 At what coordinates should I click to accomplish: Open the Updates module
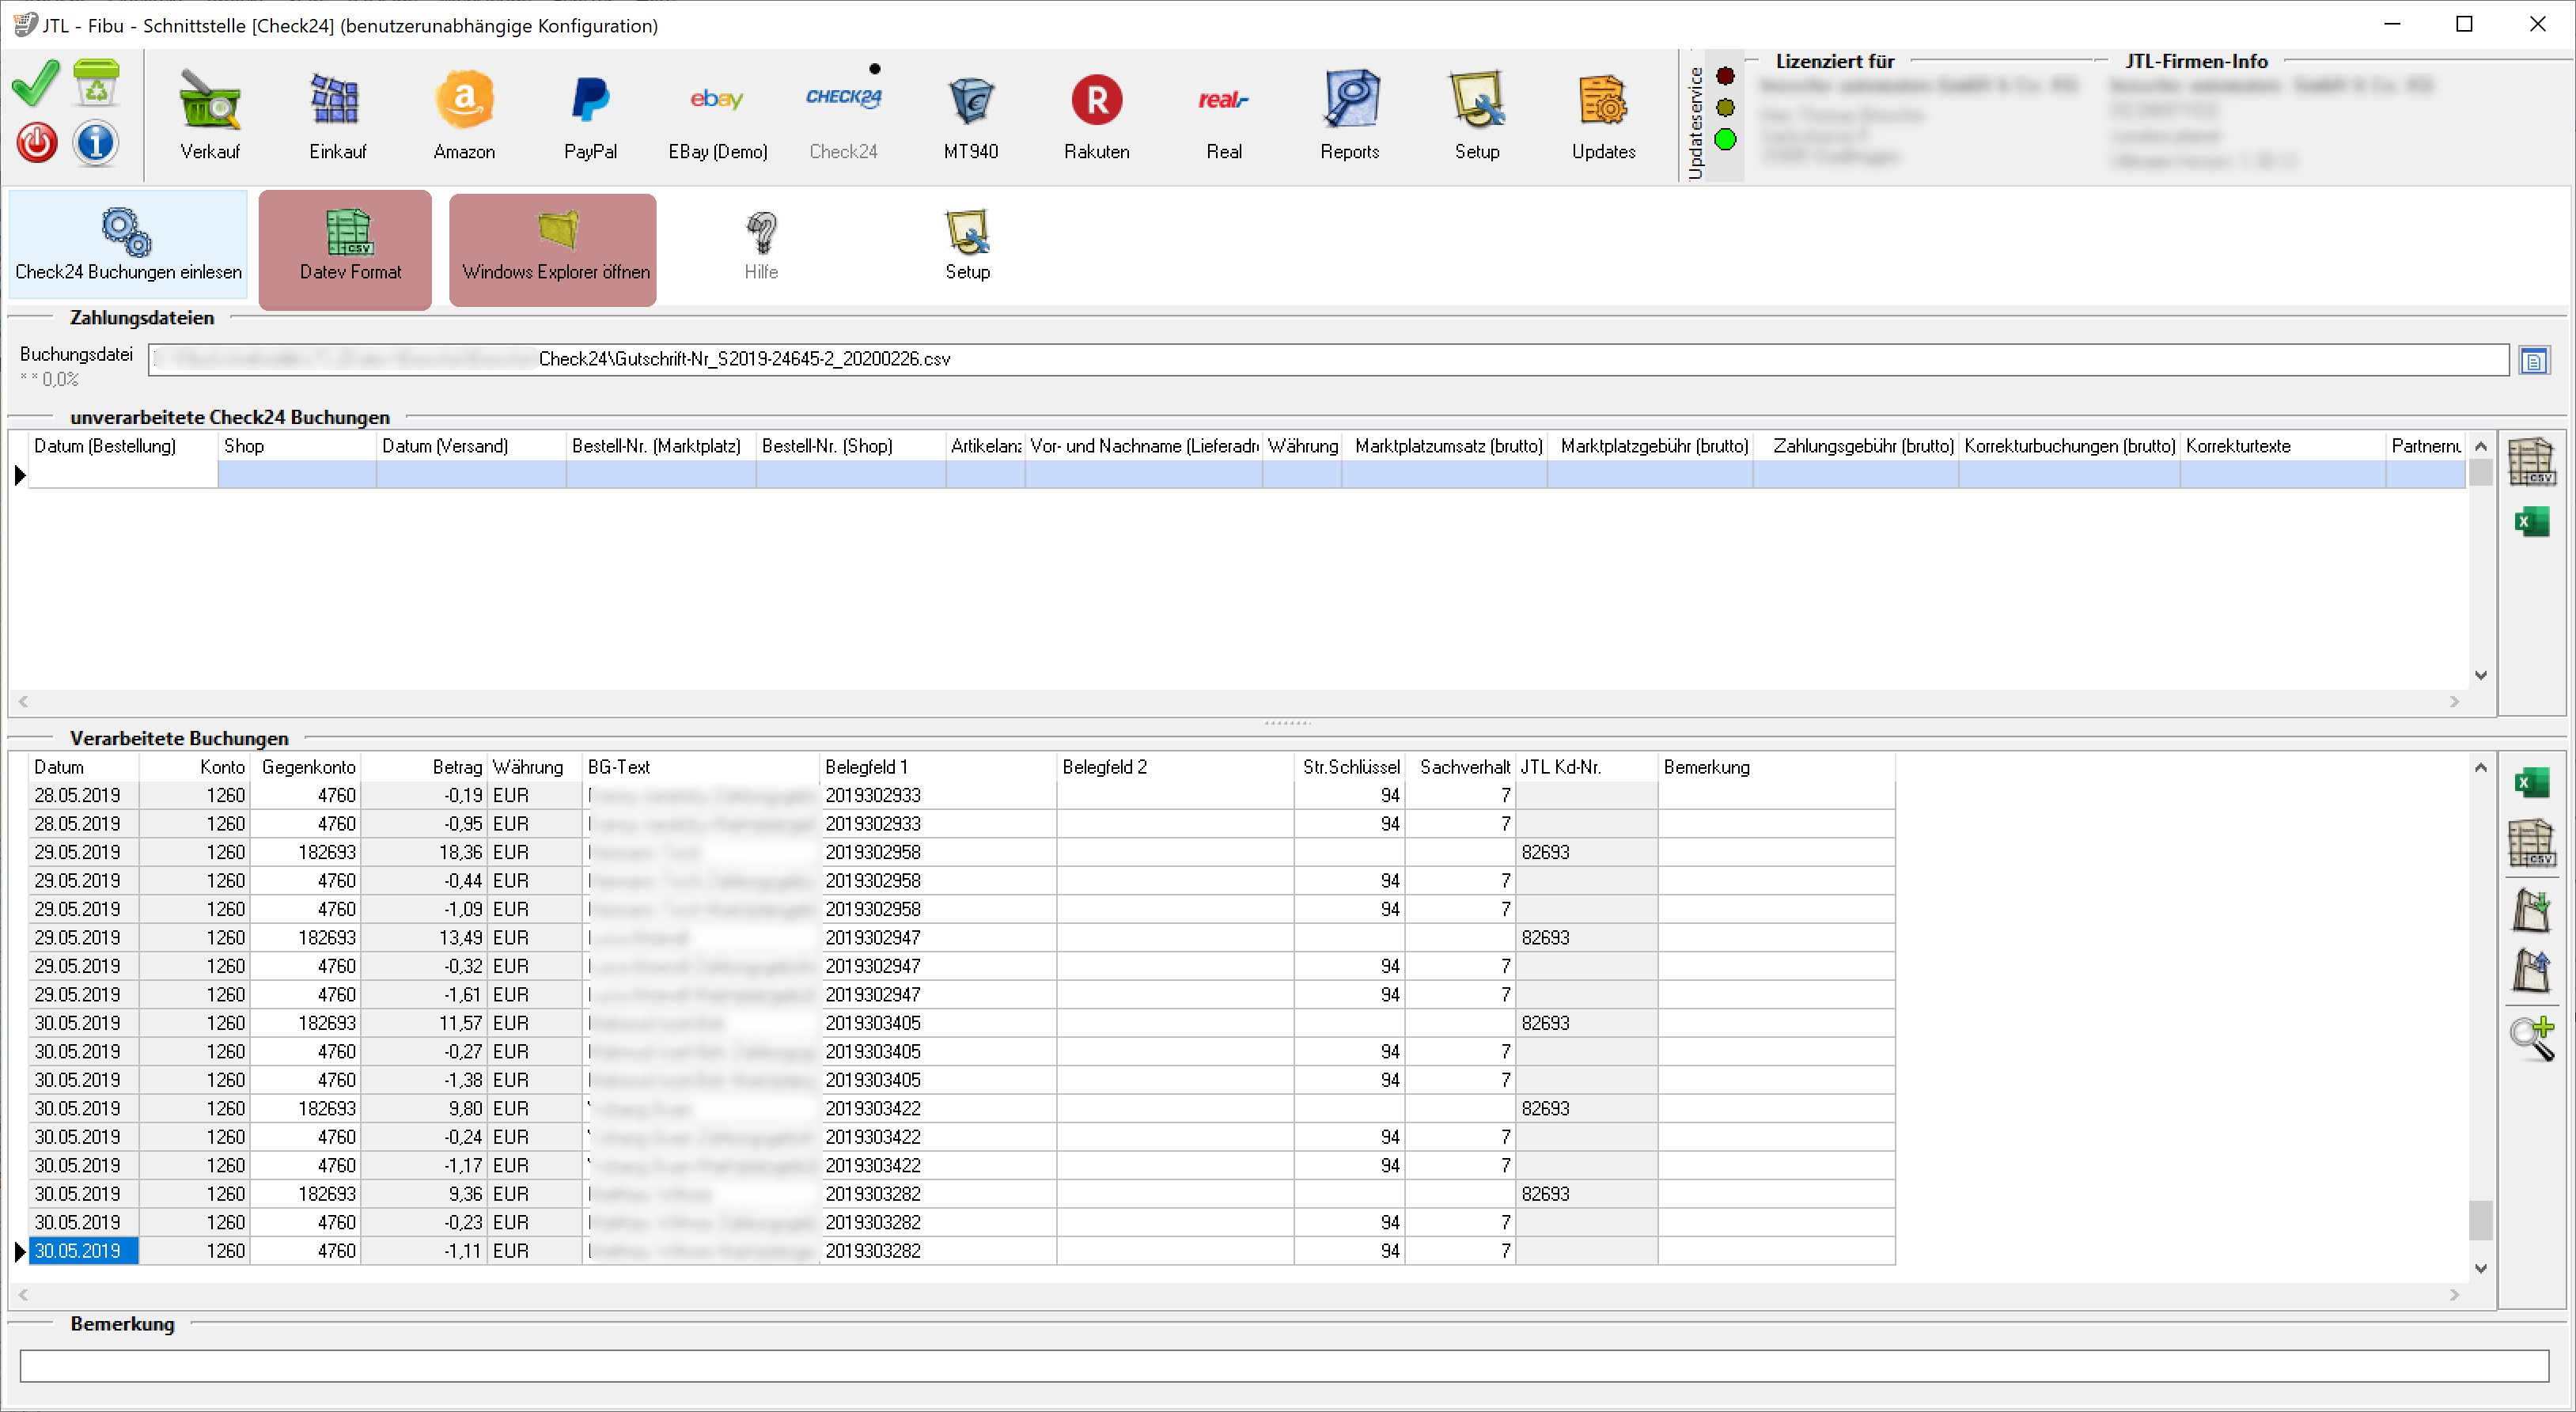tap(1603, 115)
